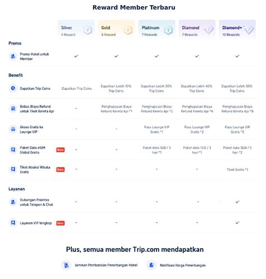Select the Tiket Atraksi Wisata Gratis icon
Image resolution: width=266 pixels, height=279 pixels.
[x=13, y=169]
